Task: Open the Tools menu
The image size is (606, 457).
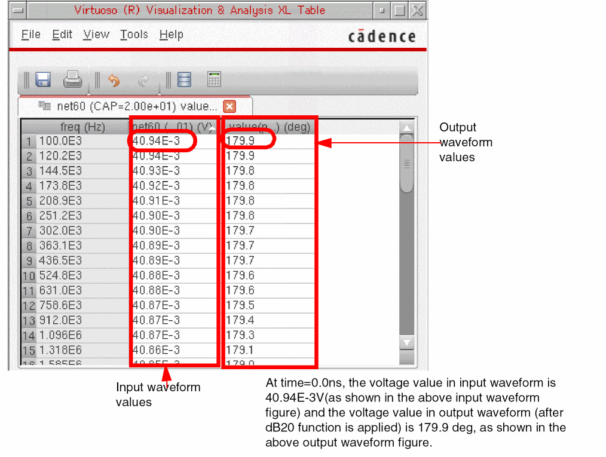Action: click(x=134, y=35)
